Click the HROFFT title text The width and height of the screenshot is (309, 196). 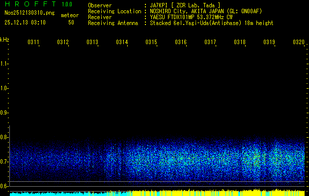29,5
